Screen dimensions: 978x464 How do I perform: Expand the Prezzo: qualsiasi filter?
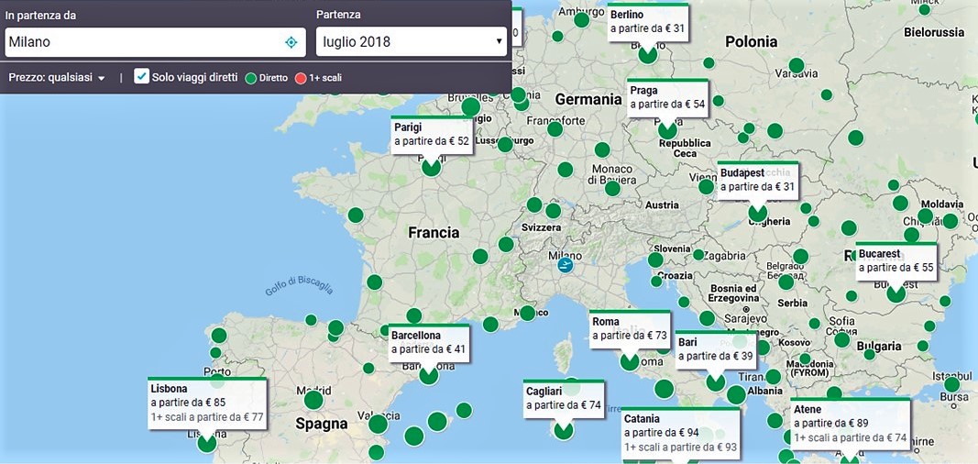tap(57, 78)
